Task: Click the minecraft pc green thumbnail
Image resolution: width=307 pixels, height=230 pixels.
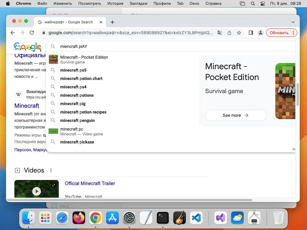Action: (53, 131)
